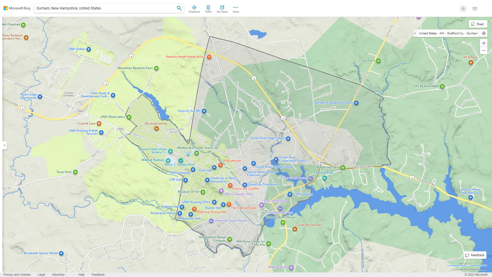Open My Places
This screenshot has width=492, height=277.
click(222, 8)
